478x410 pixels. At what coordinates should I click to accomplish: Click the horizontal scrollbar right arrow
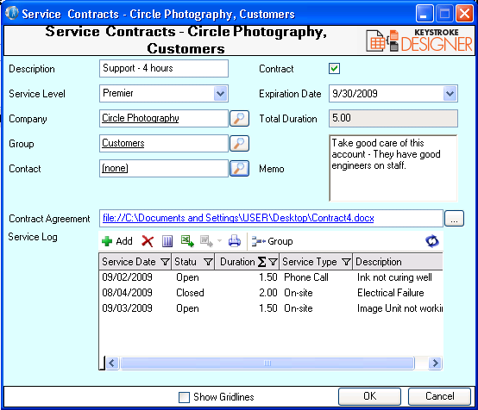pyautogui.click(x=435, y=363)
